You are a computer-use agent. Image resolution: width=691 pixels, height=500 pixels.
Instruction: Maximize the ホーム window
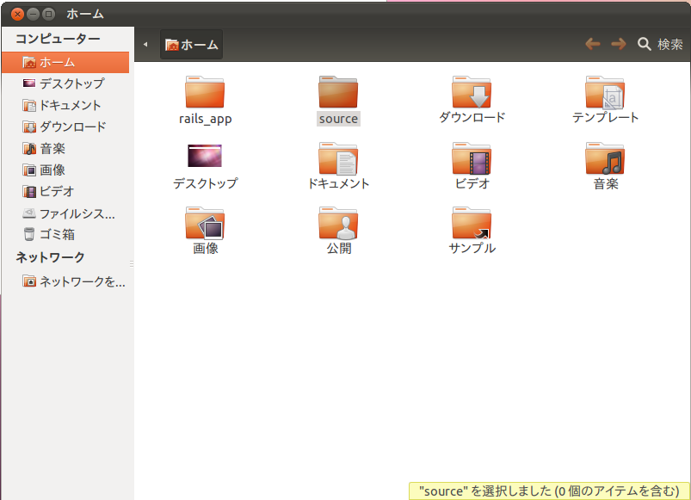48,14
